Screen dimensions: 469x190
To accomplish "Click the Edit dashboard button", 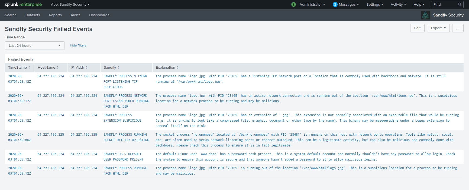I will [417, 28].
